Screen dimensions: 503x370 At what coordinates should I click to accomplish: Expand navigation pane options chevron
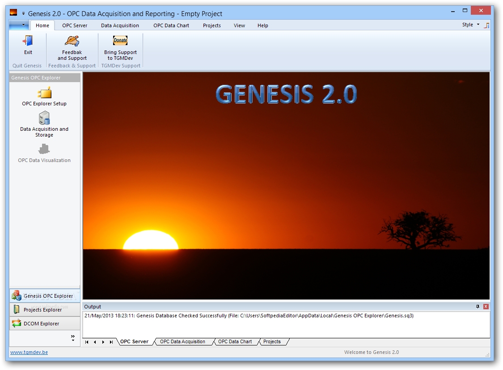coord(73,338)
